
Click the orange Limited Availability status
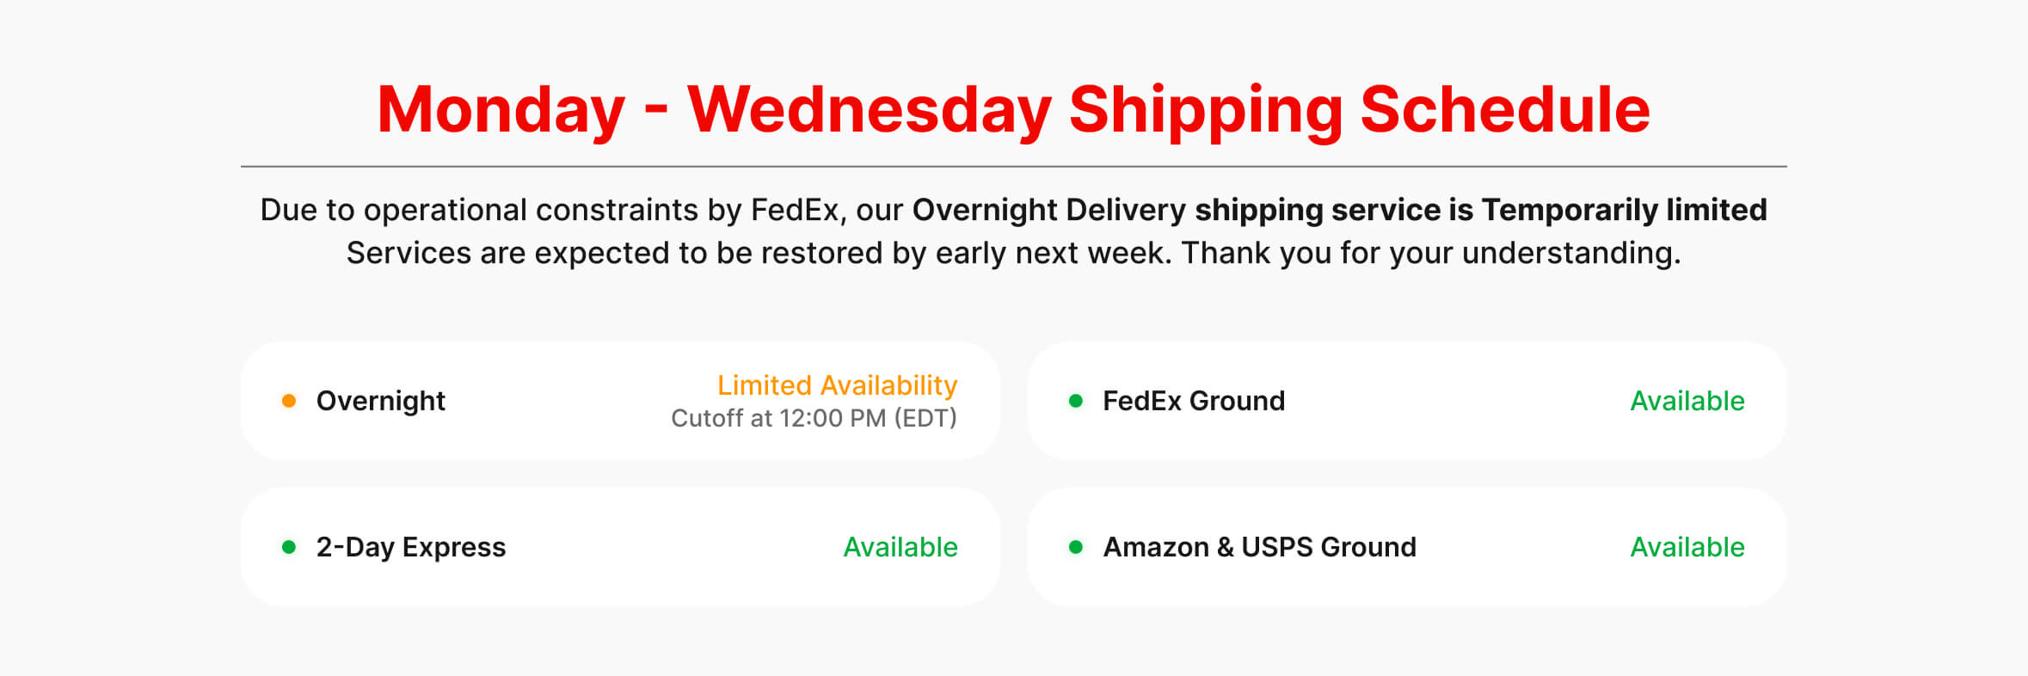pyautogui.click(x=837, y=385)
